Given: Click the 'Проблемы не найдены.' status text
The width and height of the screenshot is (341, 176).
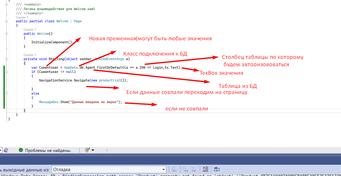Looking at the screenshot, I should point(48,150).
